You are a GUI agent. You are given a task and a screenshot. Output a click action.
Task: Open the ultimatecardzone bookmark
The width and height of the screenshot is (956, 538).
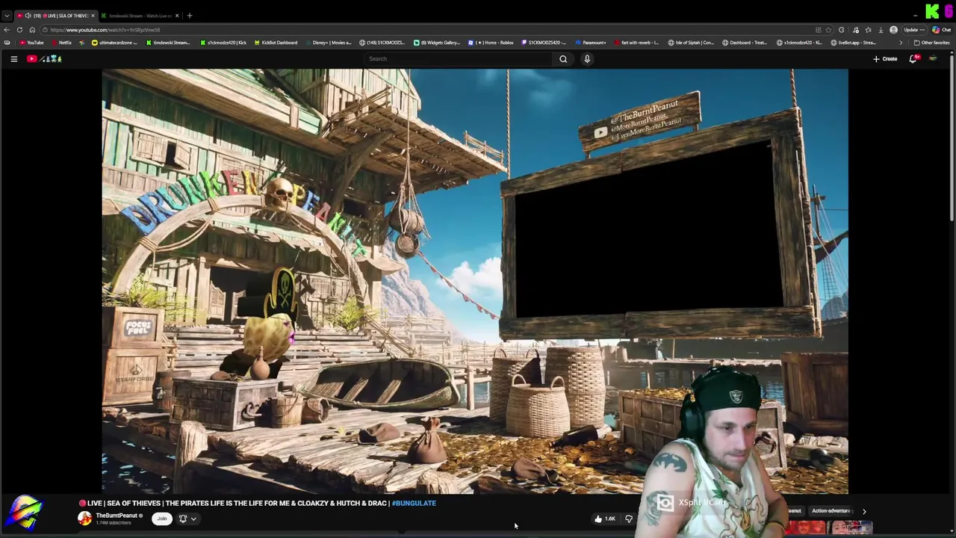coord(115,43)
